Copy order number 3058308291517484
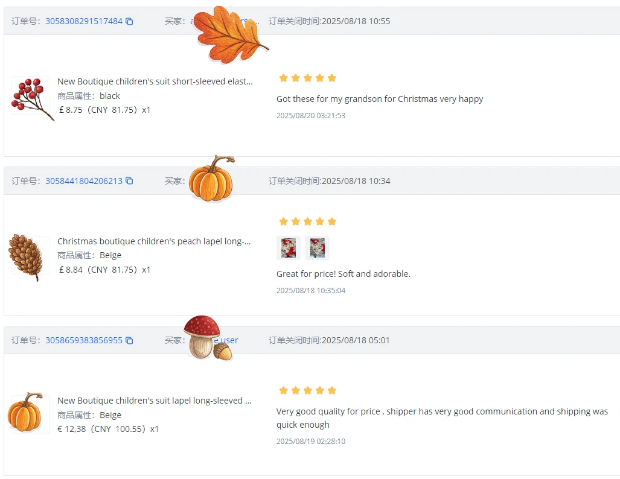This screenshot has height=479, width=620. pos(129,21)
